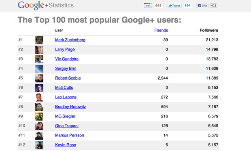Image resolution: width=251 pixels, height=151 pixels.
Task: Open Leo Laporte's profile link
Action: 66,97
